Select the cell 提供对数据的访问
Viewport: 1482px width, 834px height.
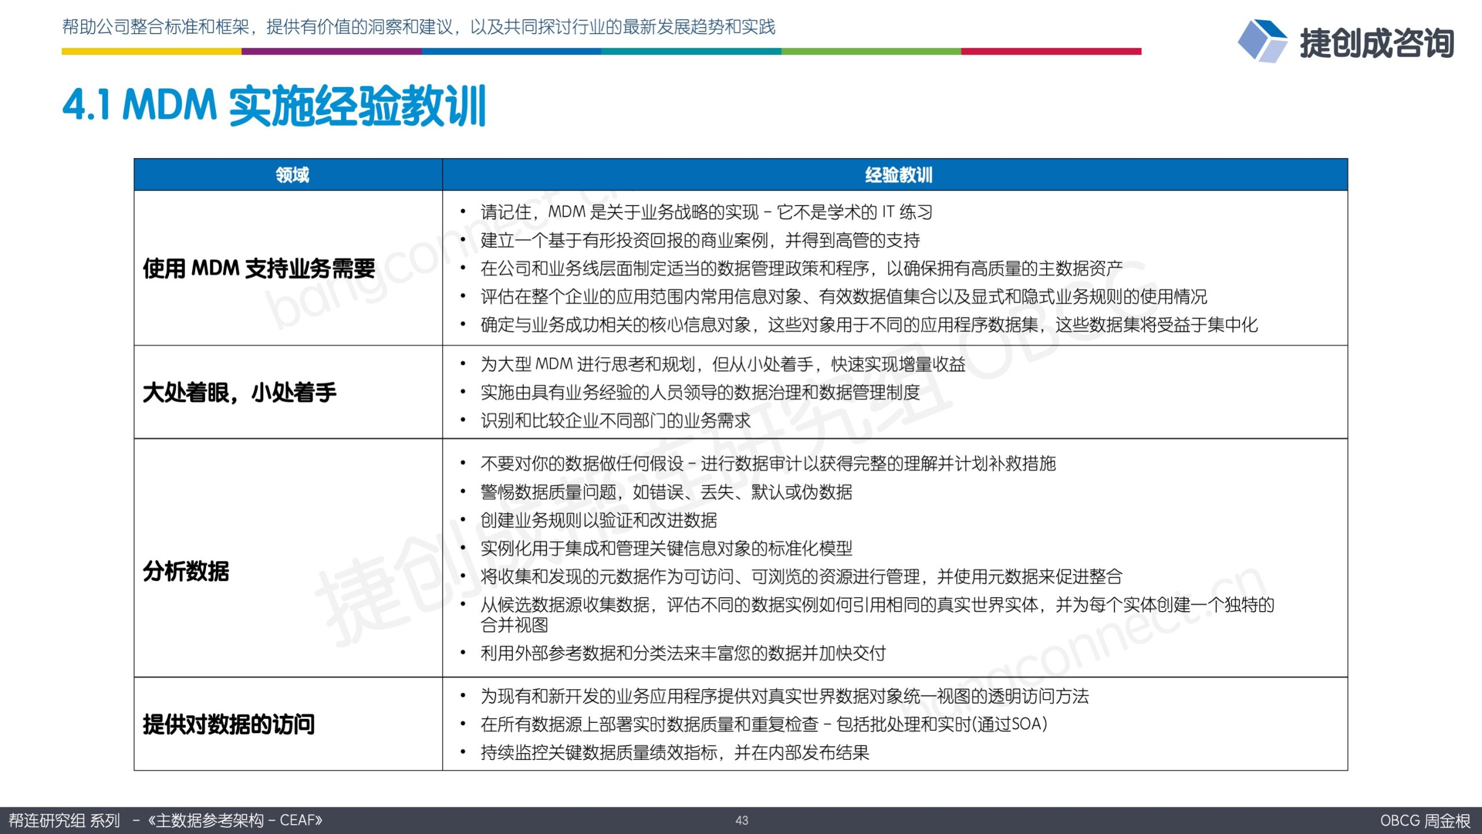[x=288, y=724]
